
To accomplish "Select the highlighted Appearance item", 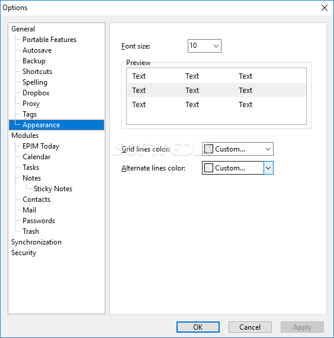I will (x=57, y=125).
